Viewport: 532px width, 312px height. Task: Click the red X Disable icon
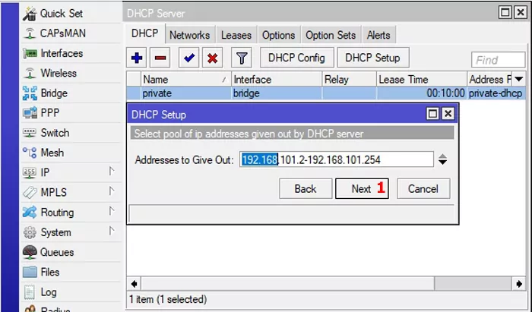(x=212, y=58)
